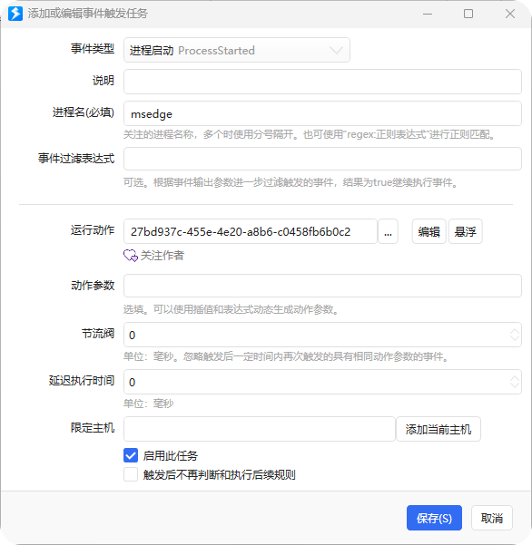Click the 说明 text field
532x545 pixels.
[x=322, y=82]
